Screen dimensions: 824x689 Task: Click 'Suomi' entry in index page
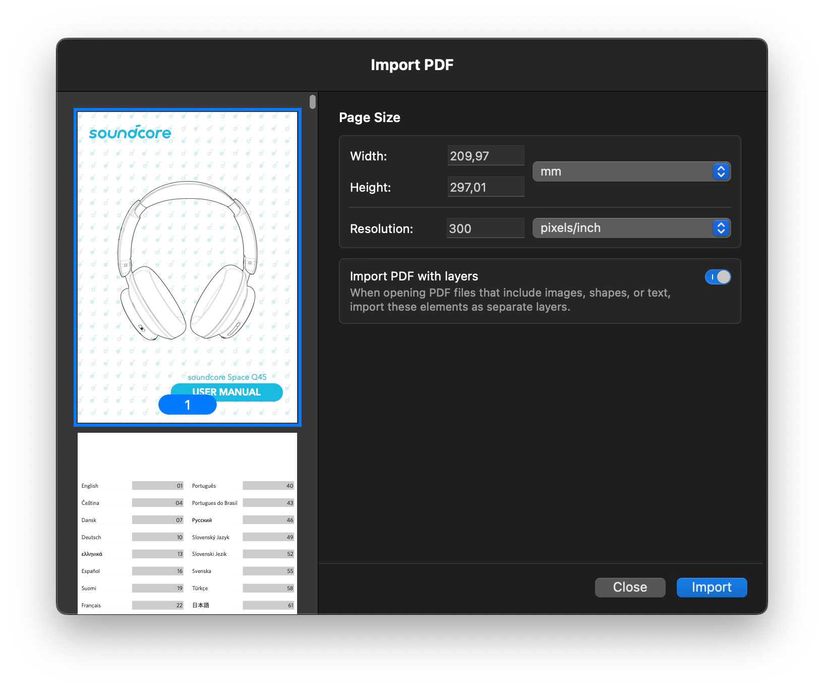click(89, 588)
